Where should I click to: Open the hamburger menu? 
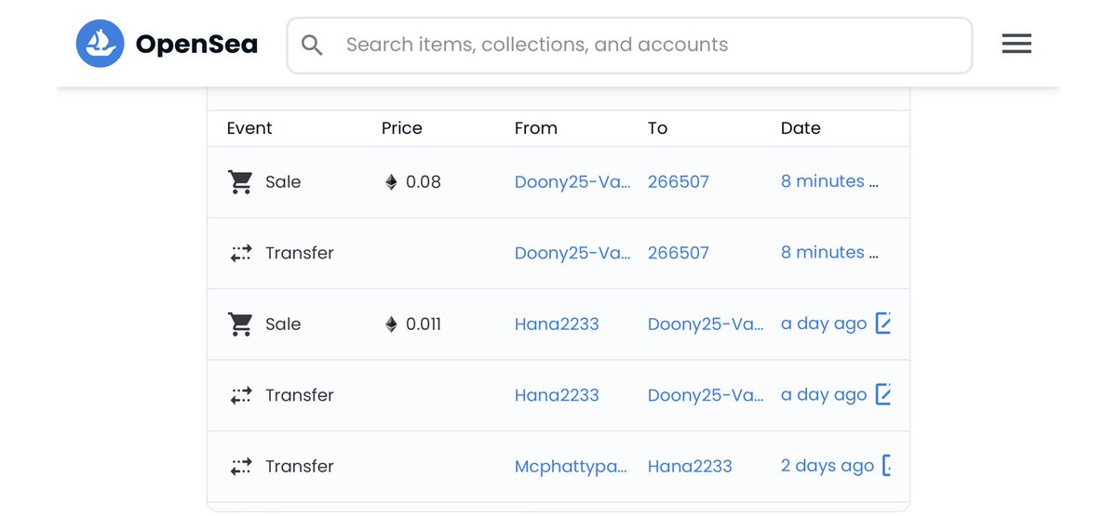[1016, 44]
